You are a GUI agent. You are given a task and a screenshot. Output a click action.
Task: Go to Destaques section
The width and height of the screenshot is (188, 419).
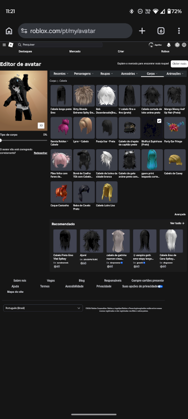point(25,51)
